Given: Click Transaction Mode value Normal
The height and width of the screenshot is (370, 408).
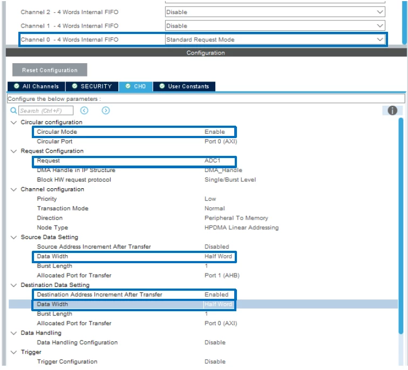Looking at the screenshot, I should click(215, 209).
